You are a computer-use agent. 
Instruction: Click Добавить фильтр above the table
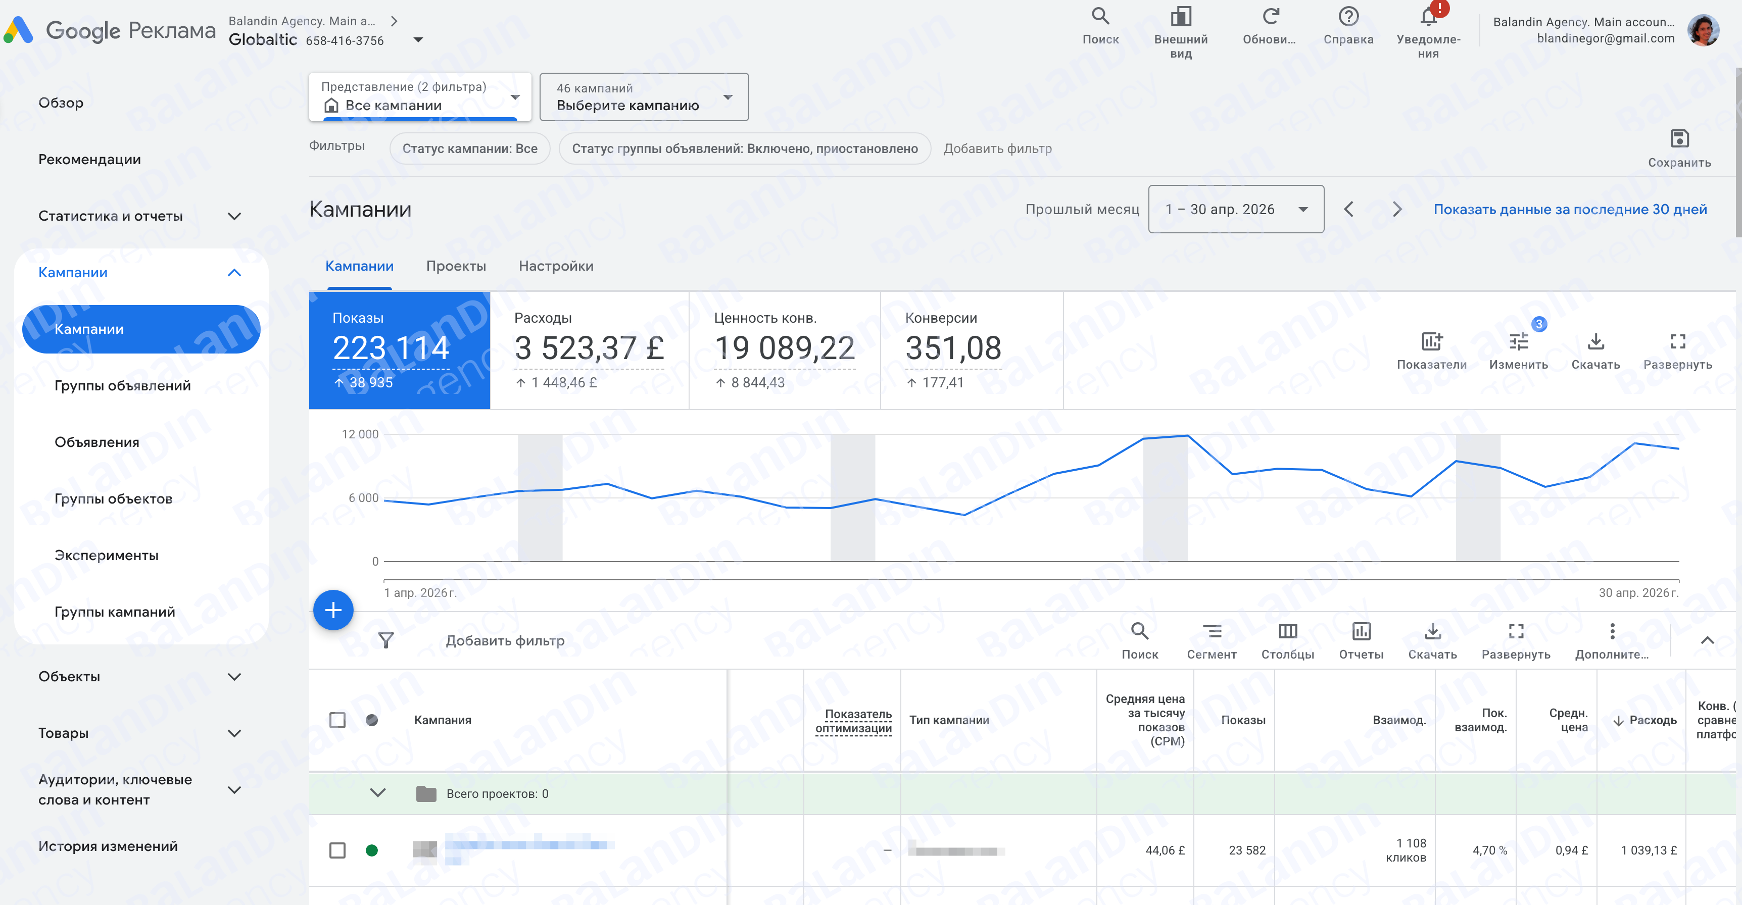[505, 641]
